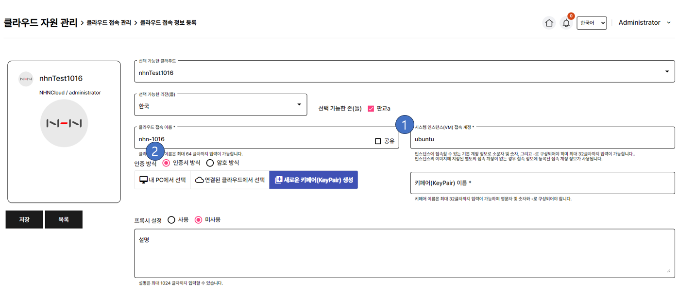The width and height of the screenshot is (678, 299).
Task: Click the large circular NHN cloud logo
Action: (64, 123)
